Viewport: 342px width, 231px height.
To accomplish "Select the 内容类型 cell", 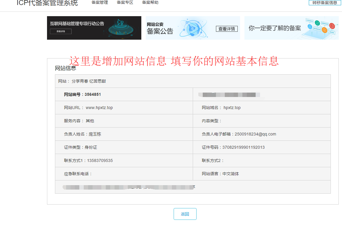I will [x=262, y=121].
